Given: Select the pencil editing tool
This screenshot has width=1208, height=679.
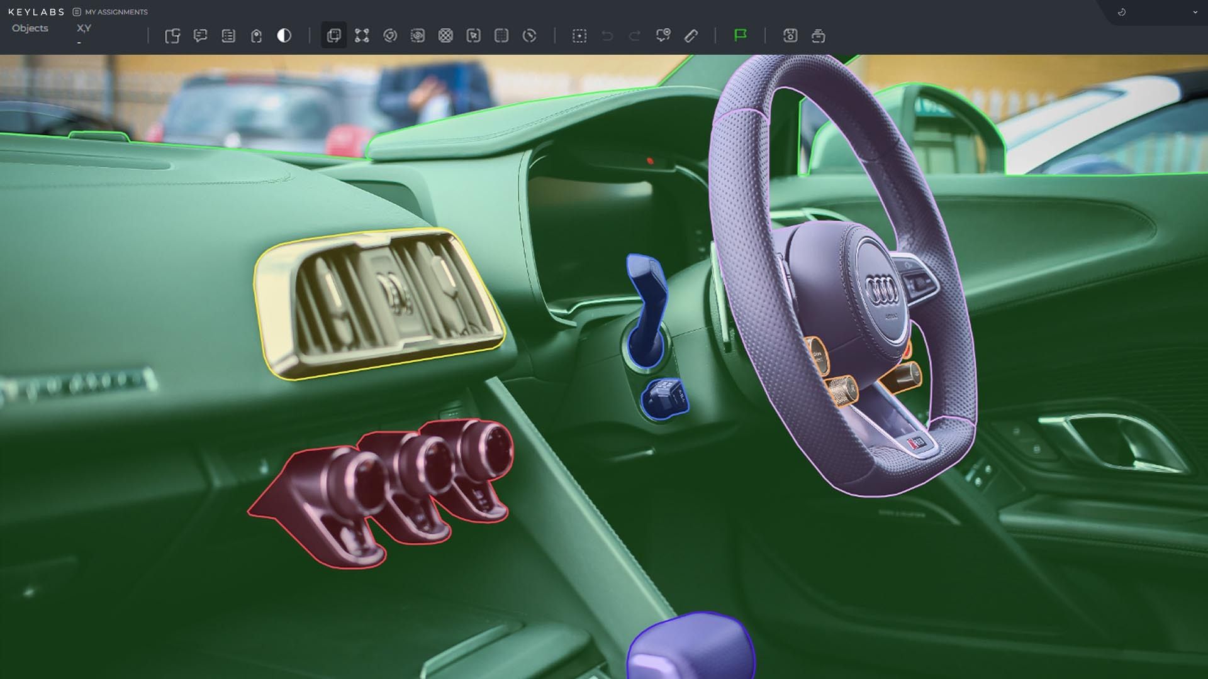Looking at the screenshot, I should click(x=691, y=36).
